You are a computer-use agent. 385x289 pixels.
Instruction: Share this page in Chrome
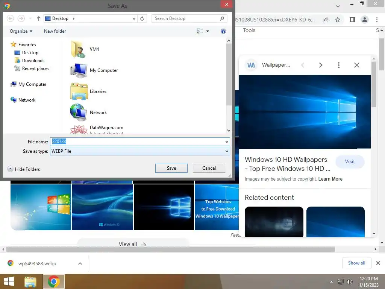[x=326, y=20]
